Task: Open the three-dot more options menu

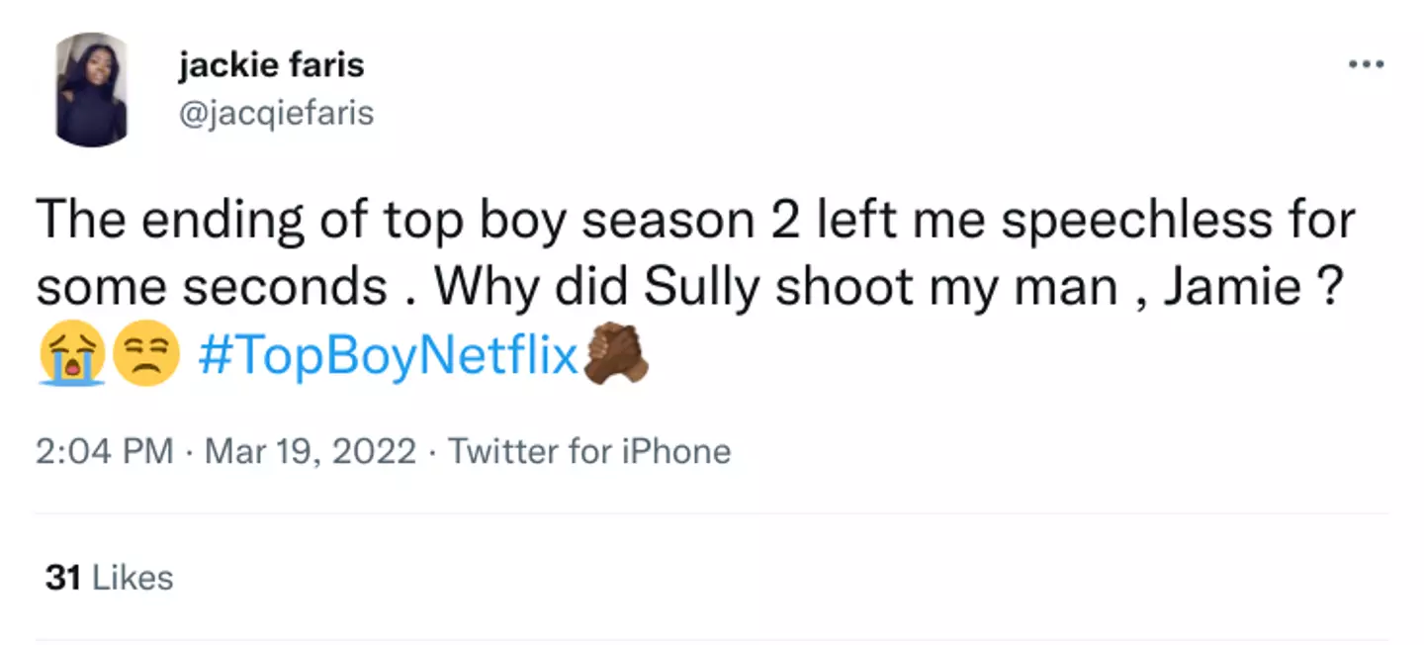Action: (1366, 65)
